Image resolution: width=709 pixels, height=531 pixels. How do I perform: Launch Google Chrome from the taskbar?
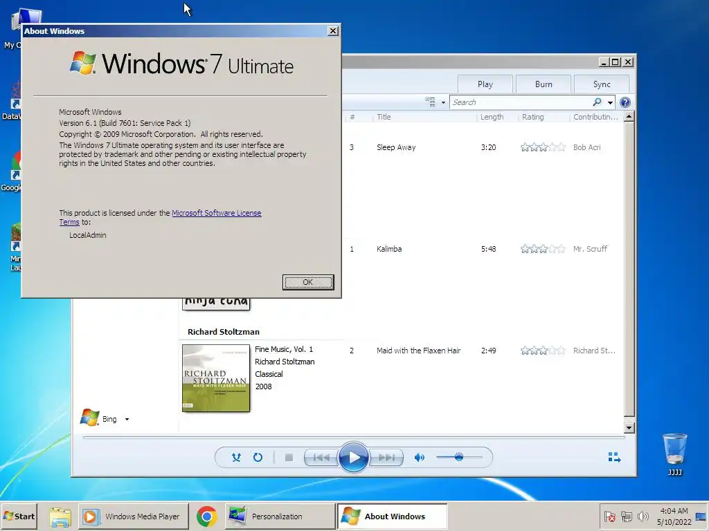(x=206, y=516)
